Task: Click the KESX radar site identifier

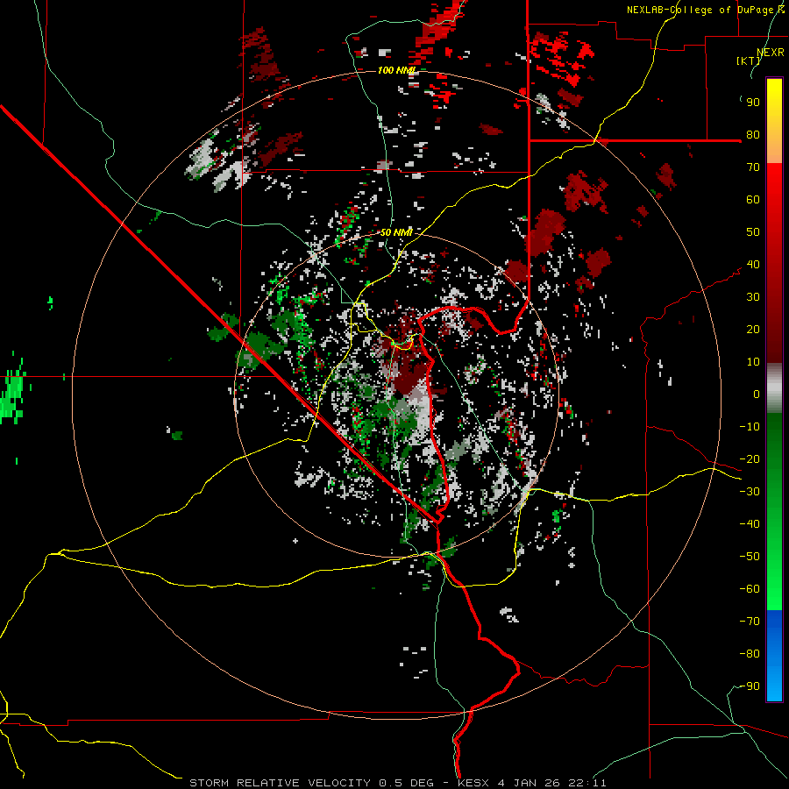Action: [473, 783]
